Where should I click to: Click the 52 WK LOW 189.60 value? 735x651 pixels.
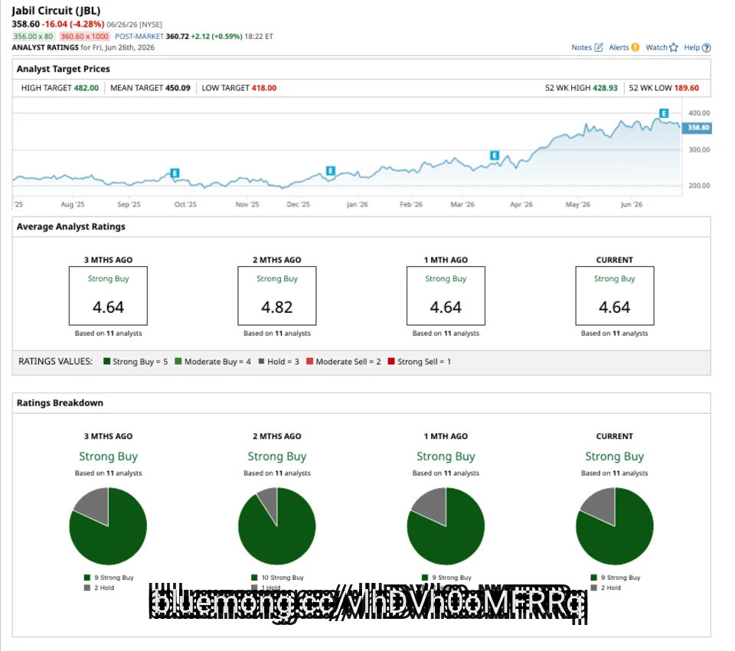(687, 88)
